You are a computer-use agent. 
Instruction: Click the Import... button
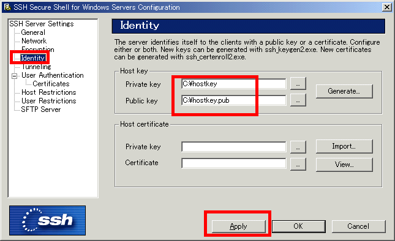[344, 146]
